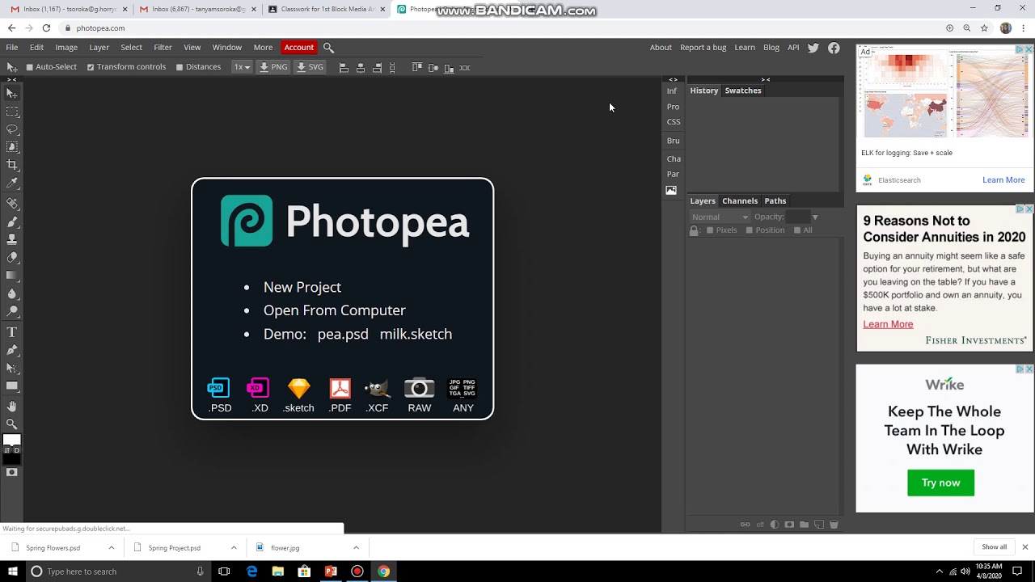The height and width of the screenshot is (582, 1035).
Task: Select the Type tool
Action: click(x=12, y=332)
